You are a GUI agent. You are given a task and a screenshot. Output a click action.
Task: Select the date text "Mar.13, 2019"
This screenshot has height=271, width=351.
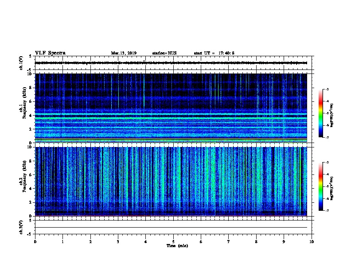[124, 53]
